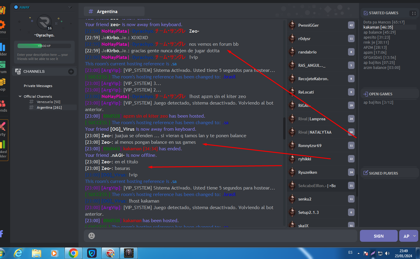The width and height of the screenshot is (420, 259).
Task: Select open game 'ap bajitos [3/12]'
Action: pyautogui.click(x=378, y=102)
